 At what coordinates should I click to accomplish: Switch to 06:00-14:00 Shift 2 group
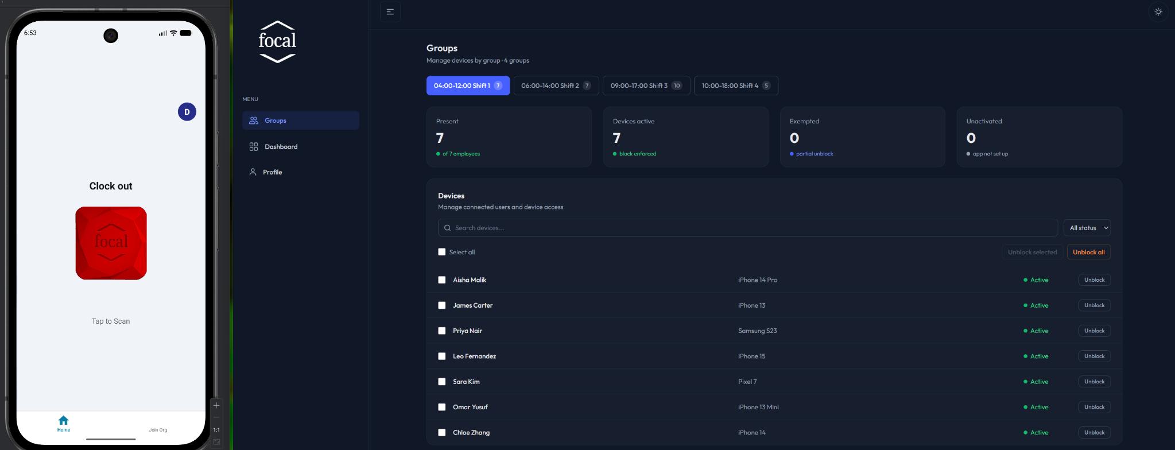pyautogui.click(x=556, y=86)
